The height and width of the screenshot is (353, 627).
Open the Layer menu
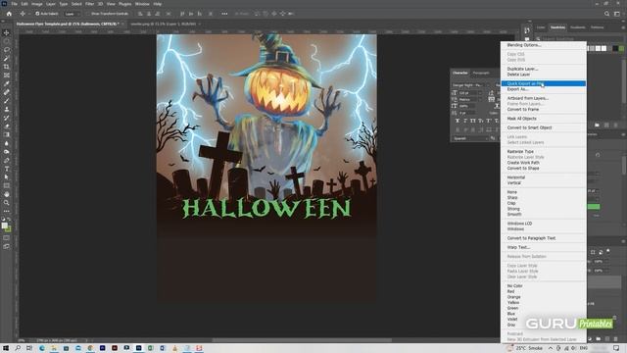click(x=50, y=4)
